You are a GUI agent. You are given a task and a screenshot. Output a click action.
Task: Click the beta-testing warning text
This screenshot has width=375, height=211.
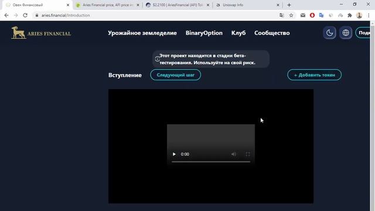pyautogui.click(x=207, y=59)
